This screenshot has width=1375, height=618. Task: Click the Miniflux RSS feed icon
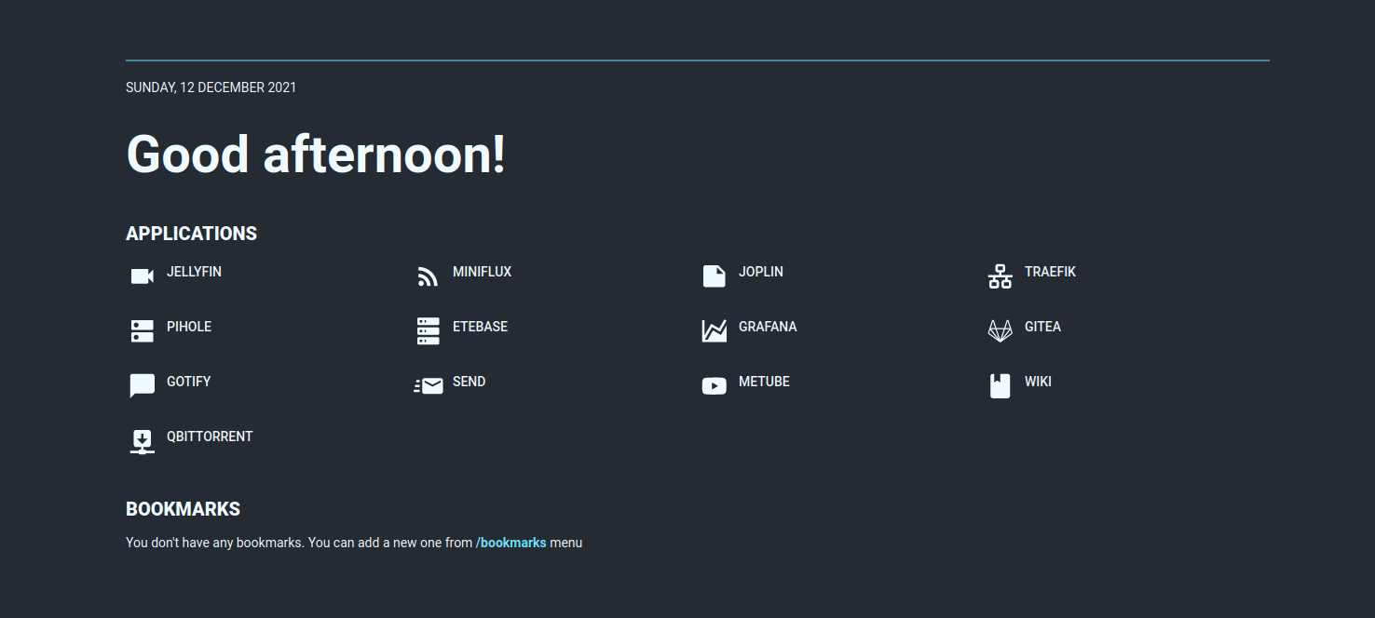point(428,276)
